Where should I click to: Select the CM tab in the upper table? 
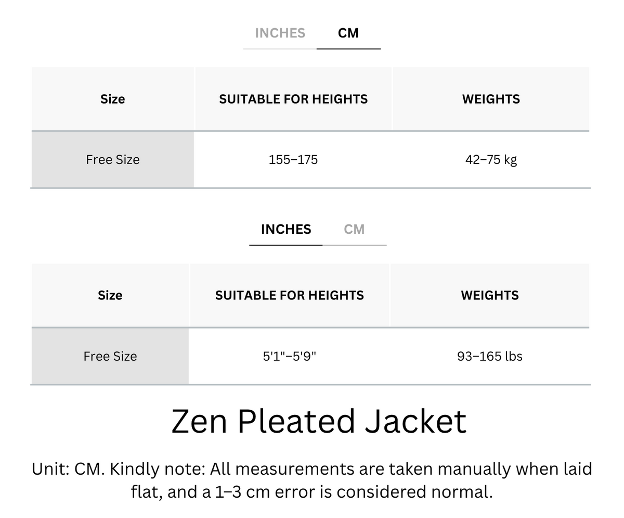348,33
